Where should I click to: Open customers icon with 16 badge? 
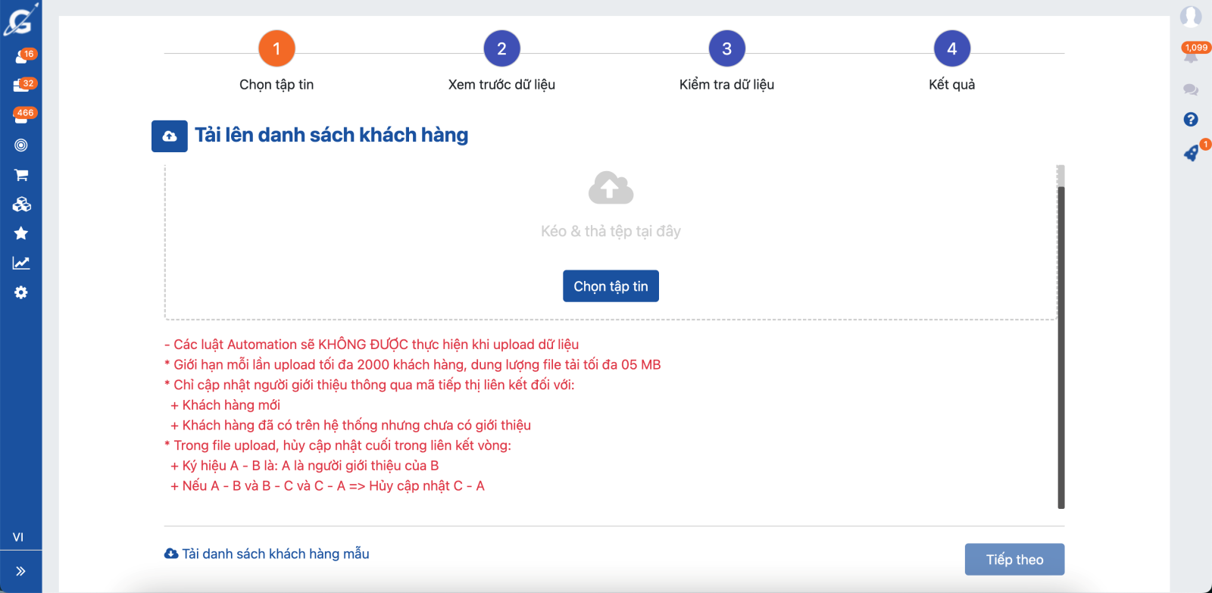coord(21,58)
